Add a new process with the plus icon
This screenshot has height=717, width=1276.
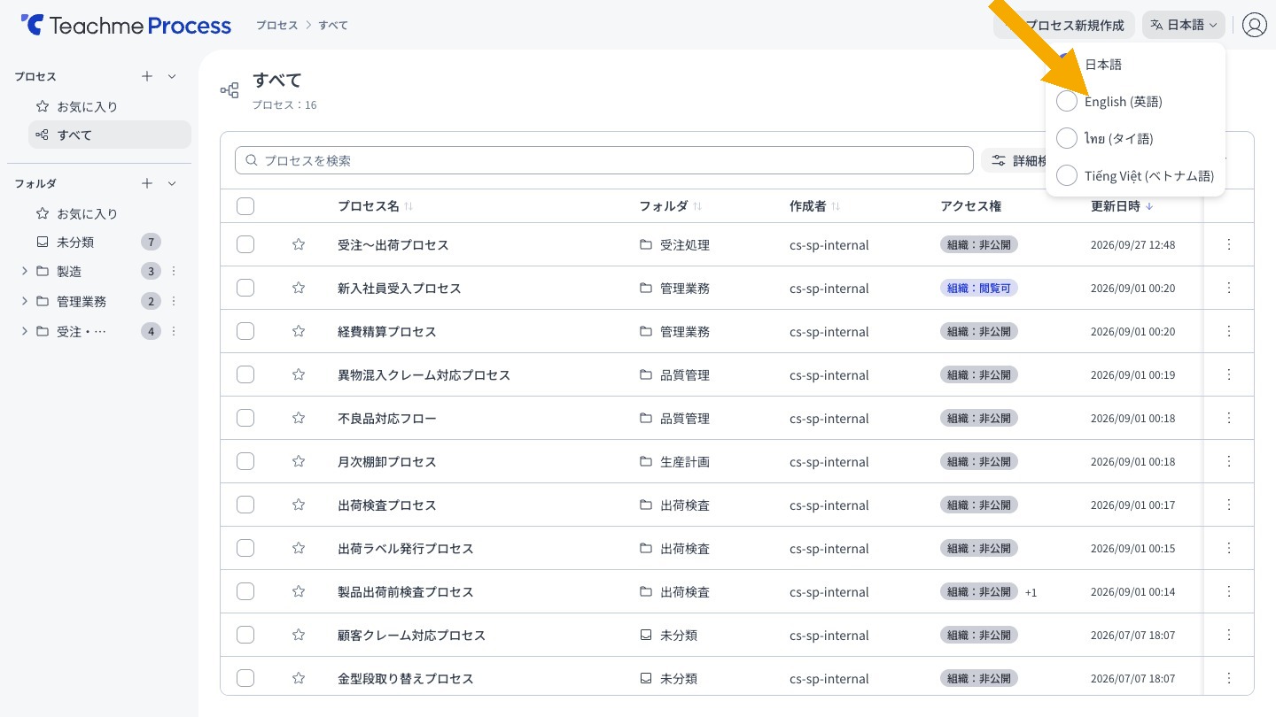pos(147,76)
